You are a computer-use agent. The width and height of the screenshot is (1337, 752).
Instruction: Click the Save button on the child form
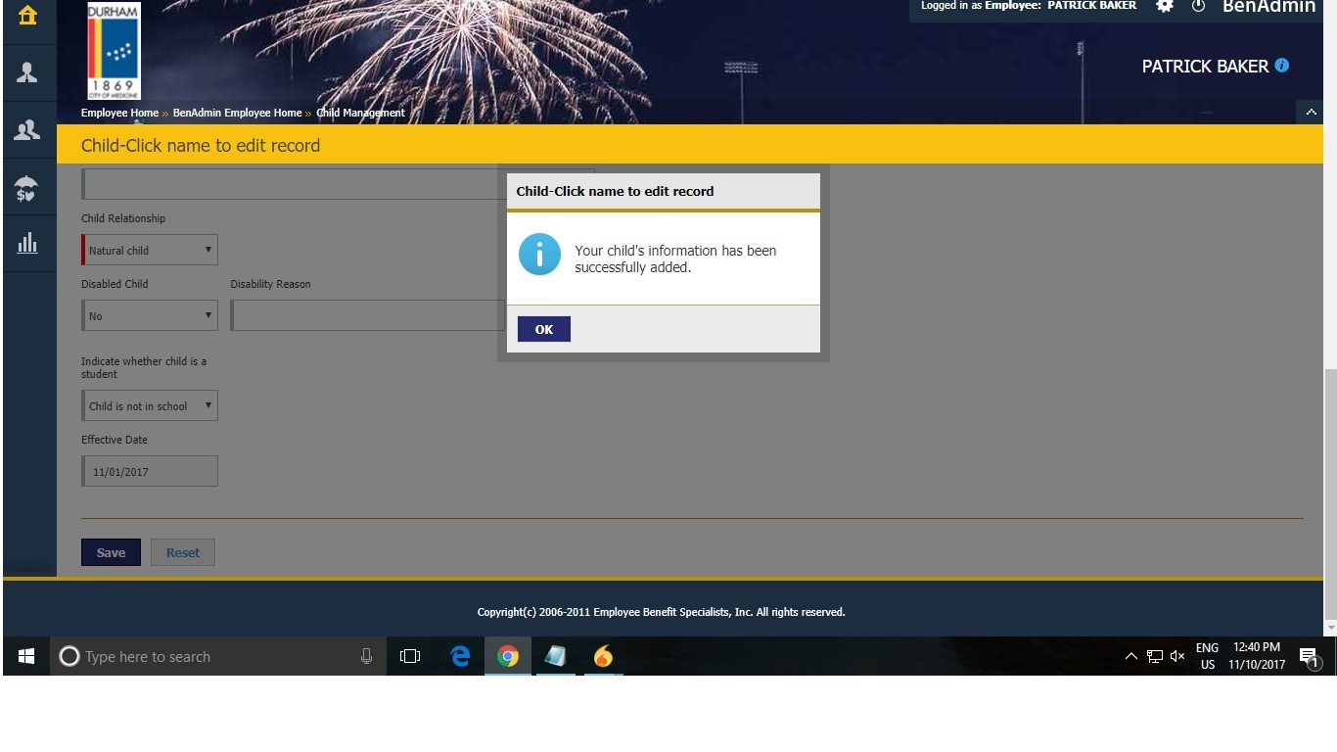pyautogui.click(x=111, y=551)
